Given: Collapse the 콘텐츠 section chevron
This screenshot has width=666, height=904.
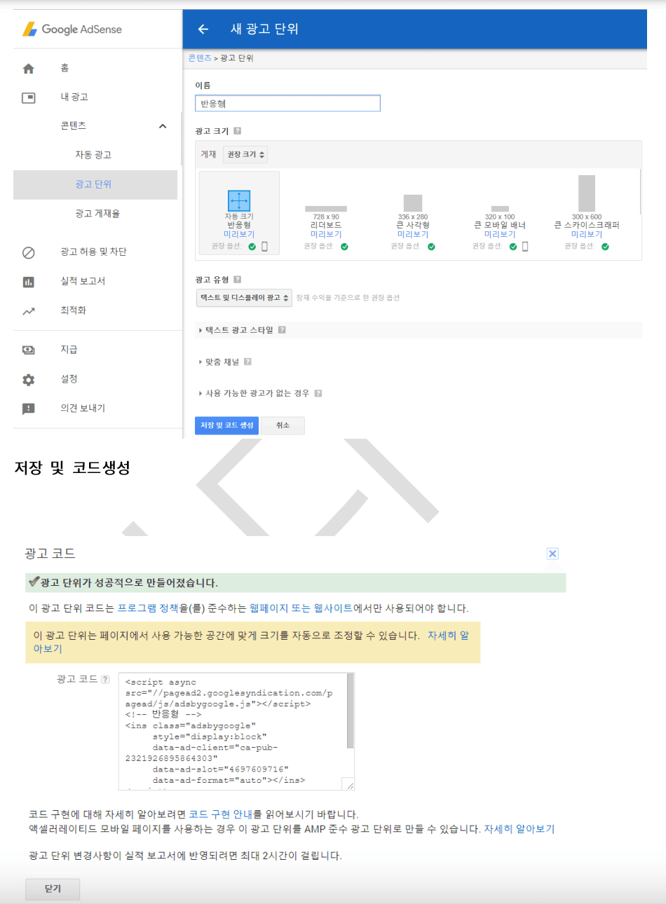Looking at the screenshot, I should (x=163, y=126).
